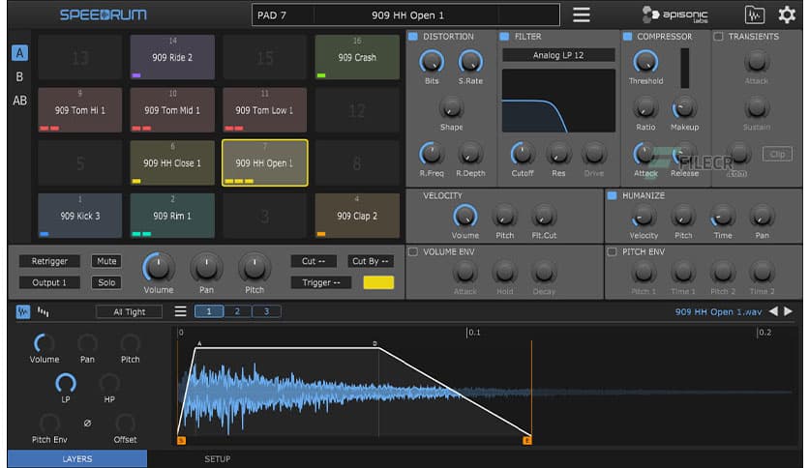809x468 pixels.
Task: Click the yellow pad color swatch
Action: point(378,282)
